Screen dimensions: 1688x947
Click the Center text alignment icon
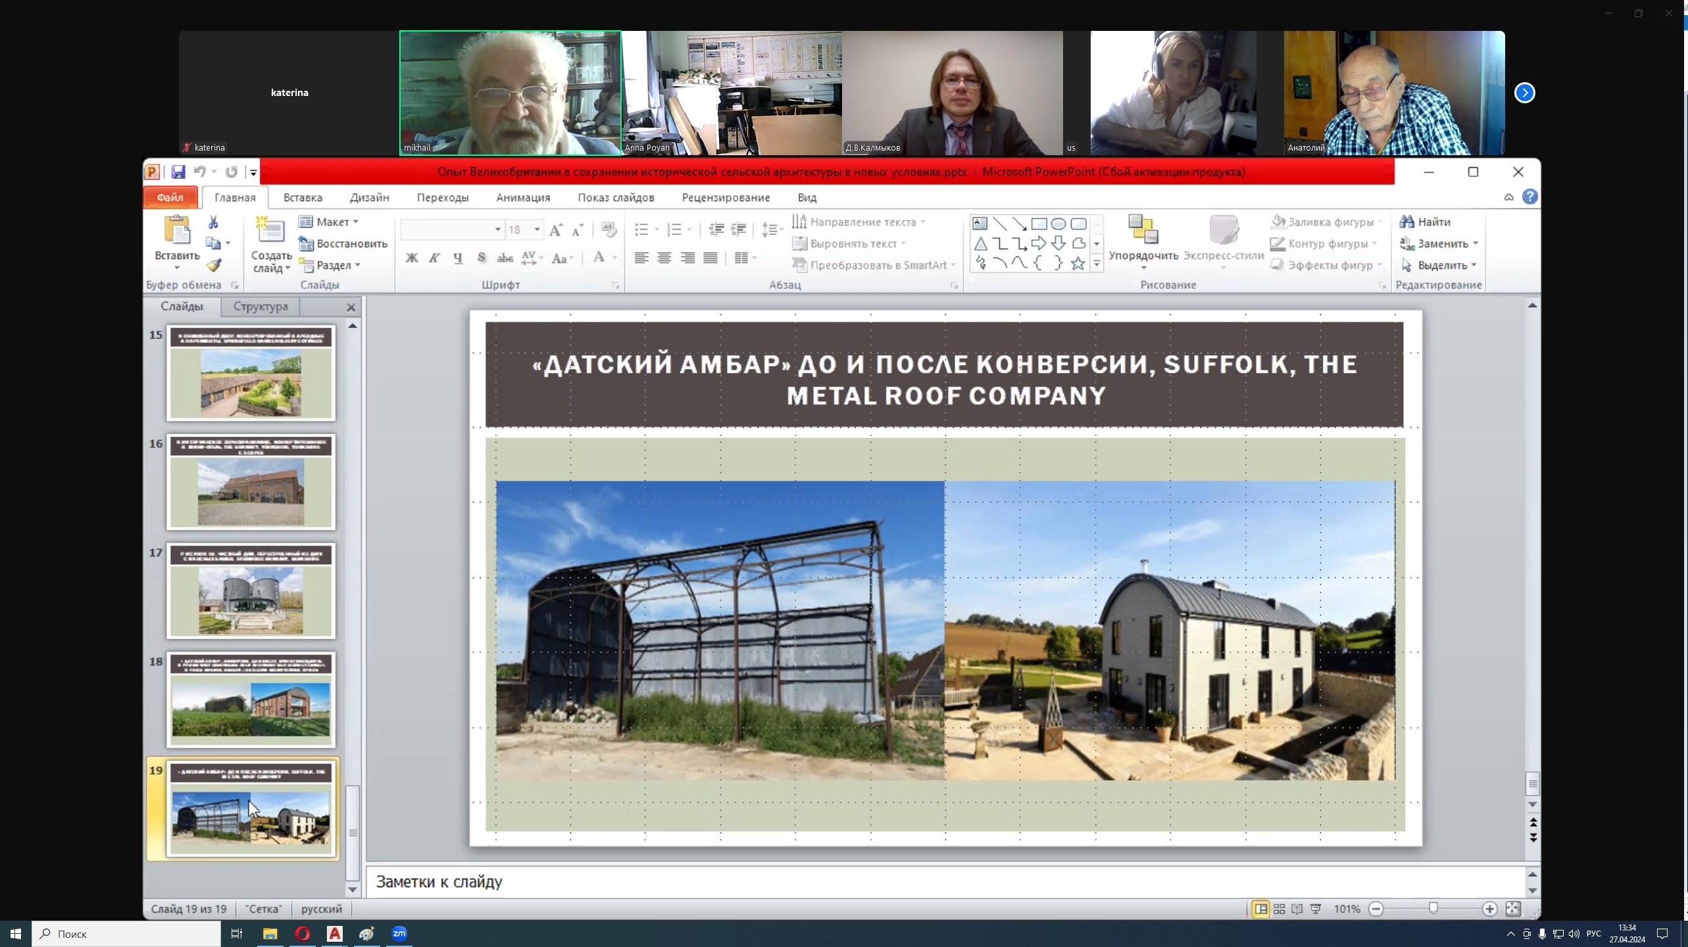(664, 258)
